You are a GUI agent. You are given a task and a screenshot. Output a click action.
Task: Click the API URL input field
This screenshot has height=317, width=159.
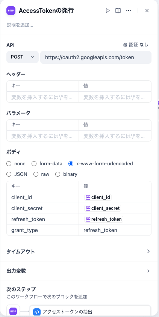tap(96, 57)
